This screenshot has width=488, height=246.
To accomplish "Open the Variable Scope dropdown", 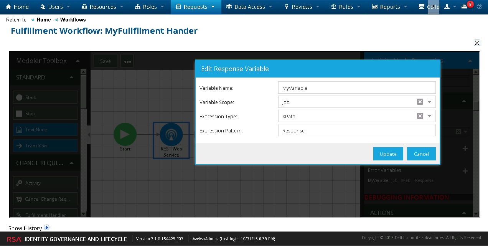I will point(429,102).
